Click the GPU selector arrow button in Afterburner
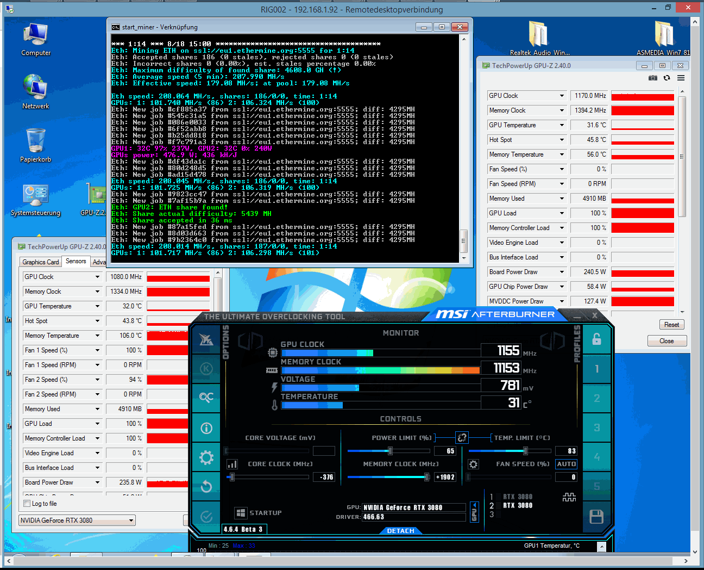704x570 pixels. (x=474, y=512)
